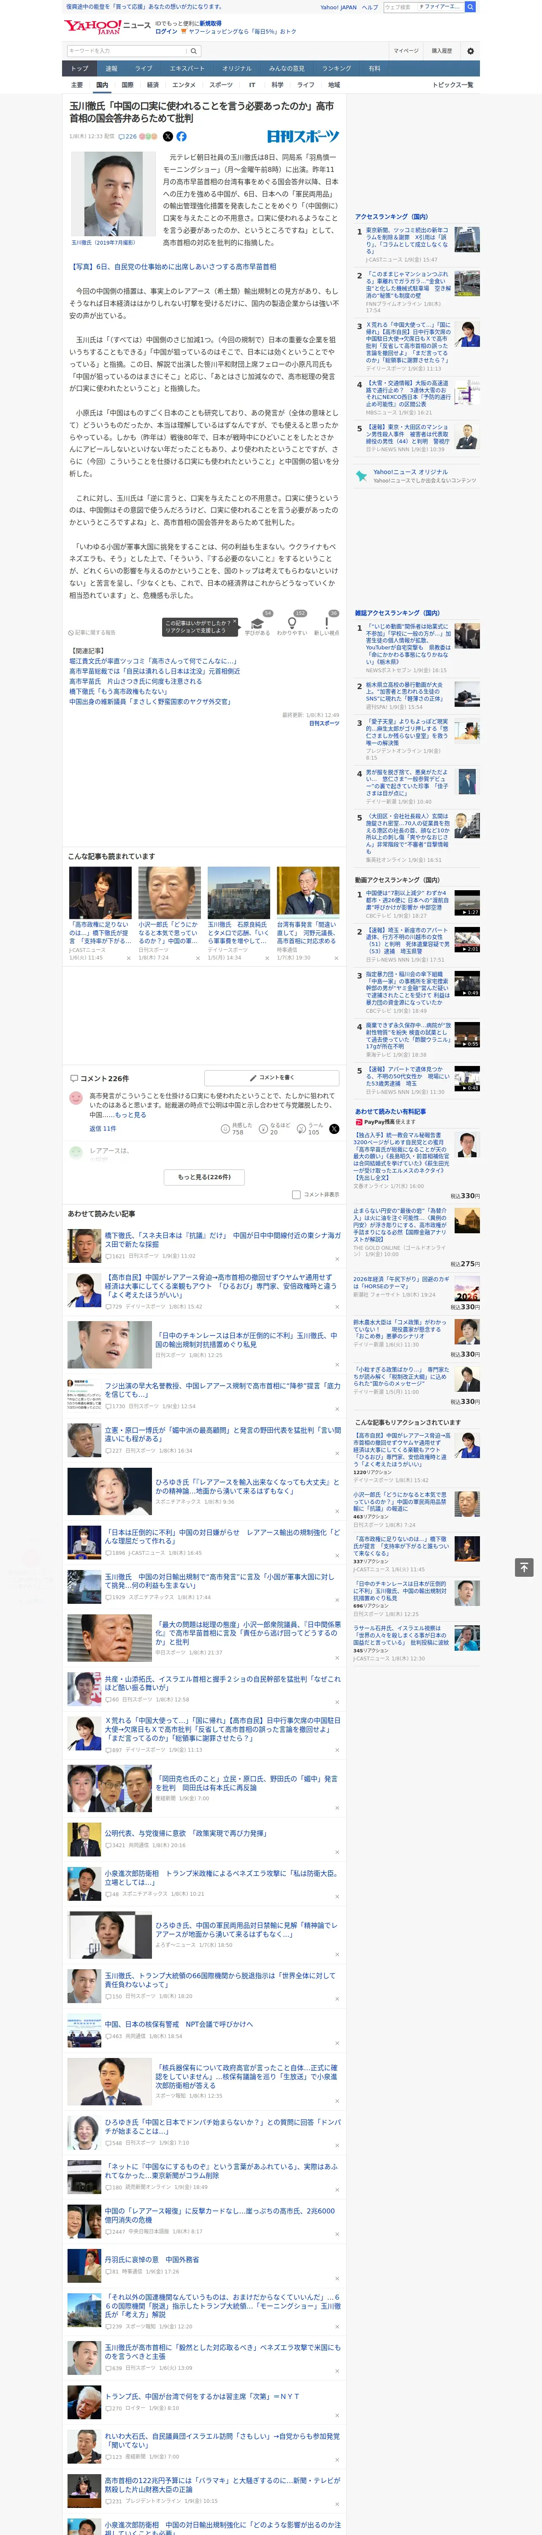Click 記事に関する報告 link
Screen dimensions: 542x2535
point(92,633)
